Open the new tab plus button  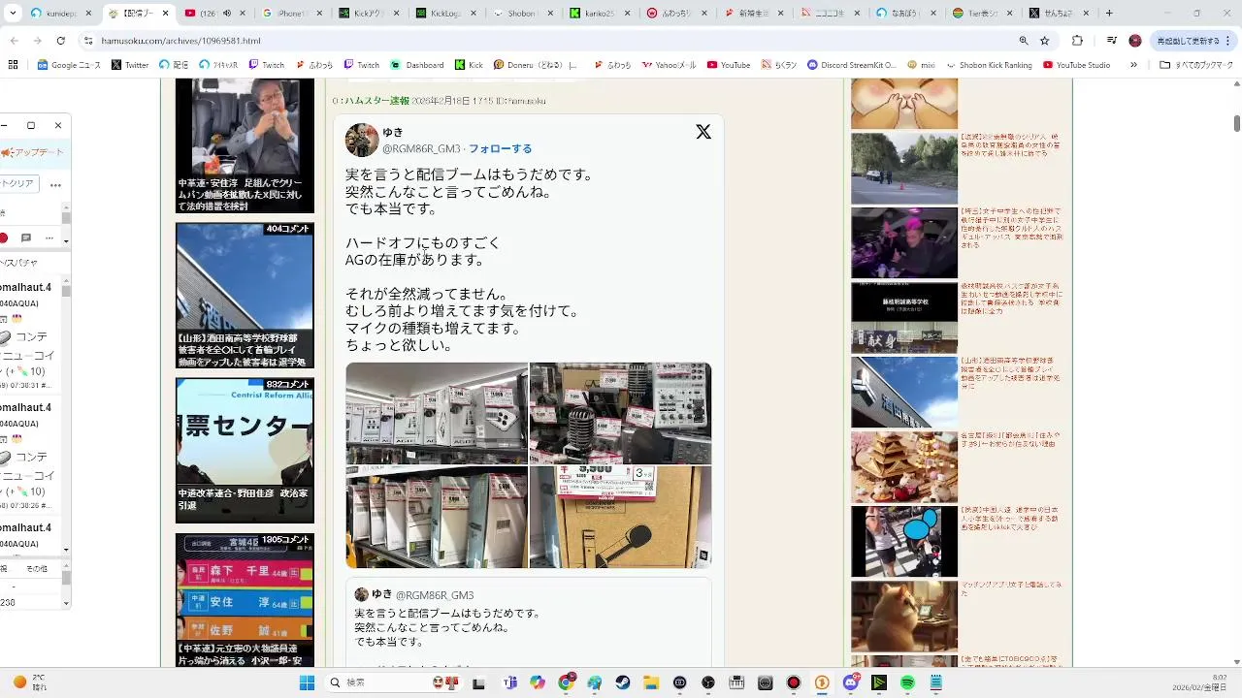[x=1109, y=14]
